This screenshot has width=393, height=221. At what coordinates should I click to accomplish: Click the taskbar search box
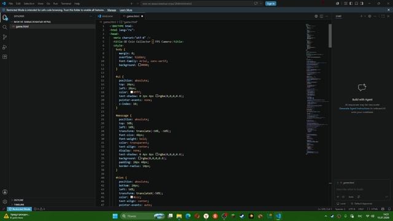[x=142, y=216]
